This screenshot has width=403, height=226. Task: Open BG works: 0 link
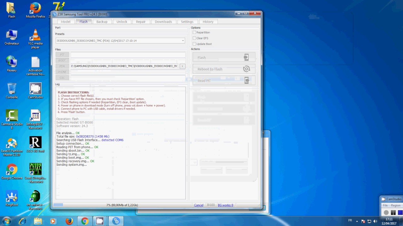pyautogui.click(x=225, y=205)
